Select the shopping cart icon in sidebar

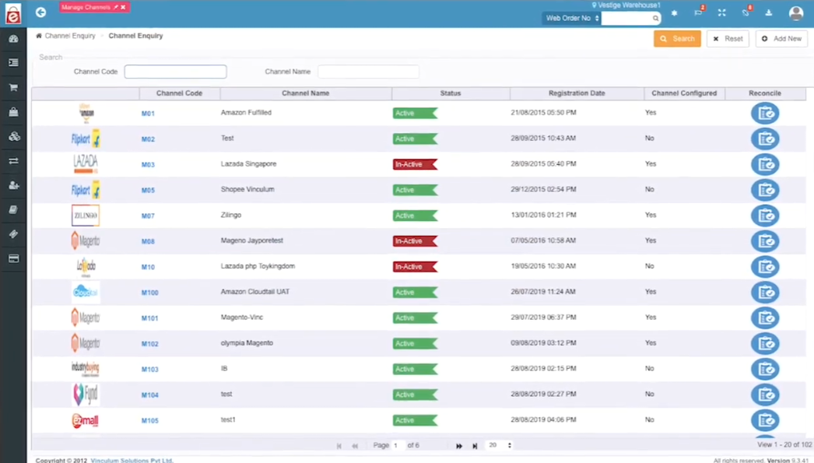coord(12,87)
